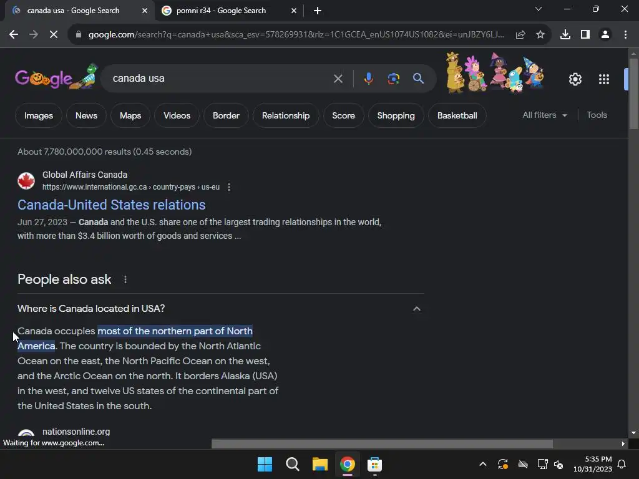Open the Halloween doodle characters
The height and width of the screenshot is (479, 639).
494,74
